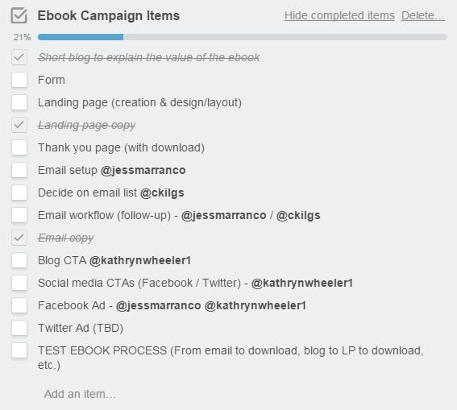The height and width of the screenshot is (410, 457).
Task: Check the Facebook Ad checkbox
Action: 19,305
